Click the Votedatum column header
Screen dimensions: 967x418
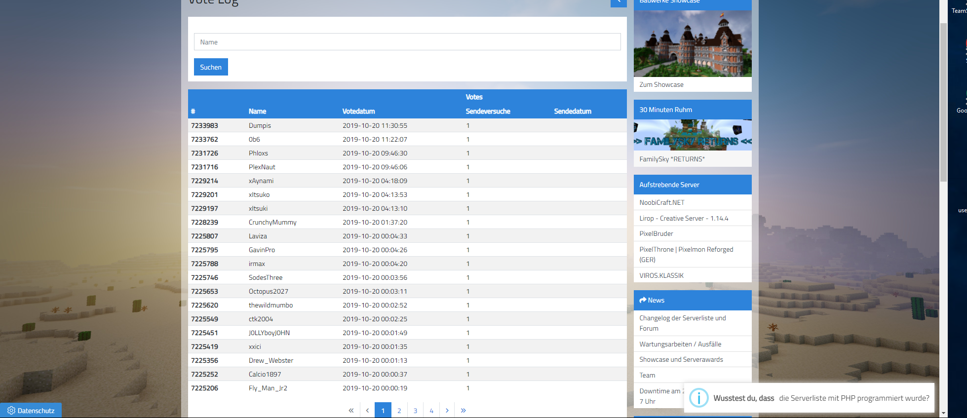click(358, 111)
